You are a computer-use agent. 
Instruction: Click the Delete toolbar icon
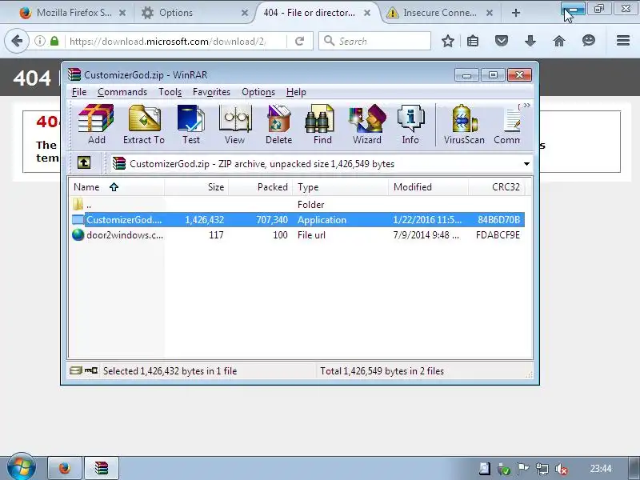(278, 124)
